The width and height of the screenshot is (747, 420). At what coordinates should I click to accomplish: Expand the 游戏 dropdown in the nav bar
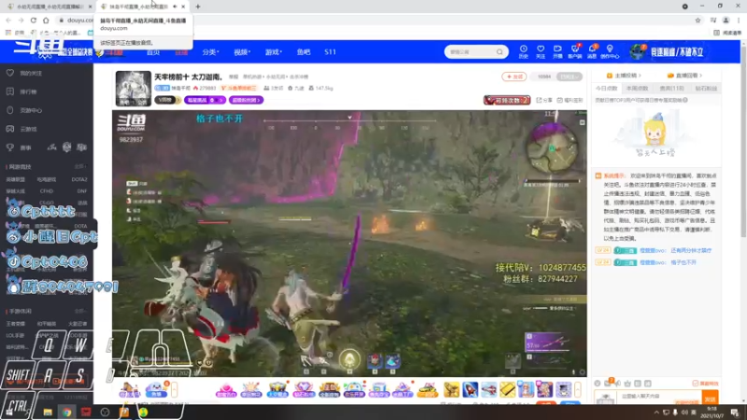tap(274, 52)
